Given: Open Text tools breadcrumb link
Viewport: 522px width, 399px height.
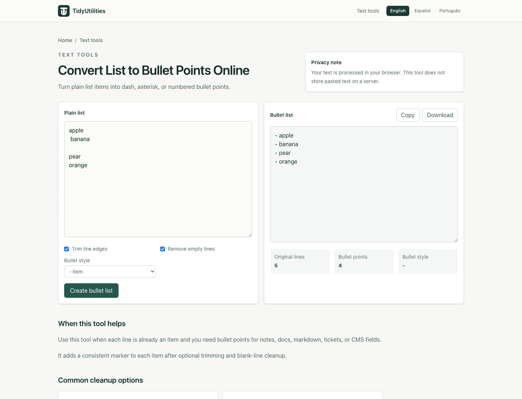Looking at the screenshot, I should click(x=91, y=40).
